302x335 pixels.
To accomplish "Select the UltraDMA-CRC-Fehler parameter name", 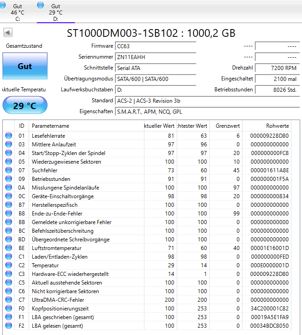I will click(58, 300).
